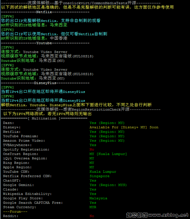Click the 'Netflix Preferred CDN:' label
The width and height of the screenshot is (190, 219).
(x=27, y=176)
